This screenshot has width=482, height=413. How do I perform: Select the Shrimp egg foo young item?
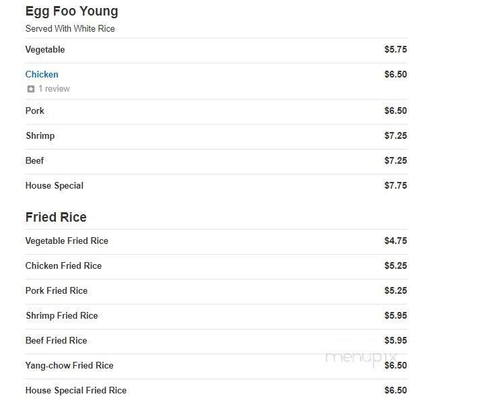[x=40, y=135]
